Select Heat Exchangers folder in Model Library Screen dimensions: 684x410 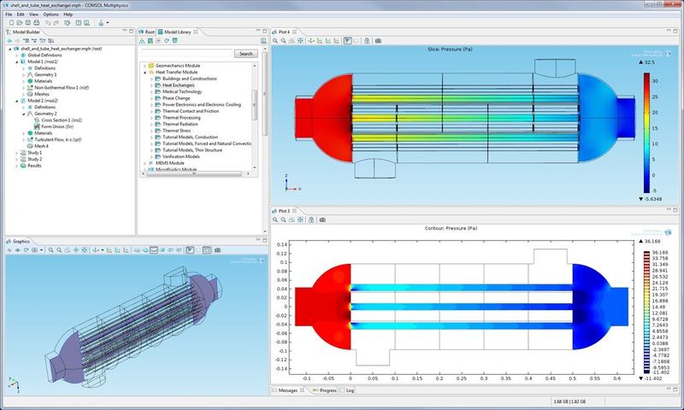179,85
